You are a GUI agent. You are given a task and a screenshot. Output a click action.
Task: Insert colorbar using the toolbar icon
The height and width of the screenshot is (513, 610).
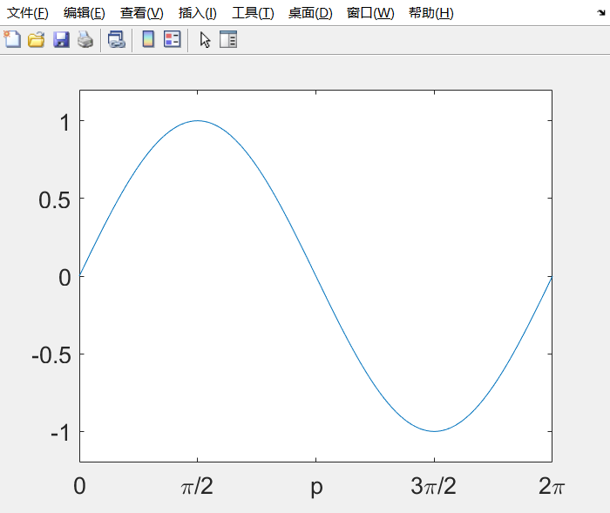click(148, 39)
